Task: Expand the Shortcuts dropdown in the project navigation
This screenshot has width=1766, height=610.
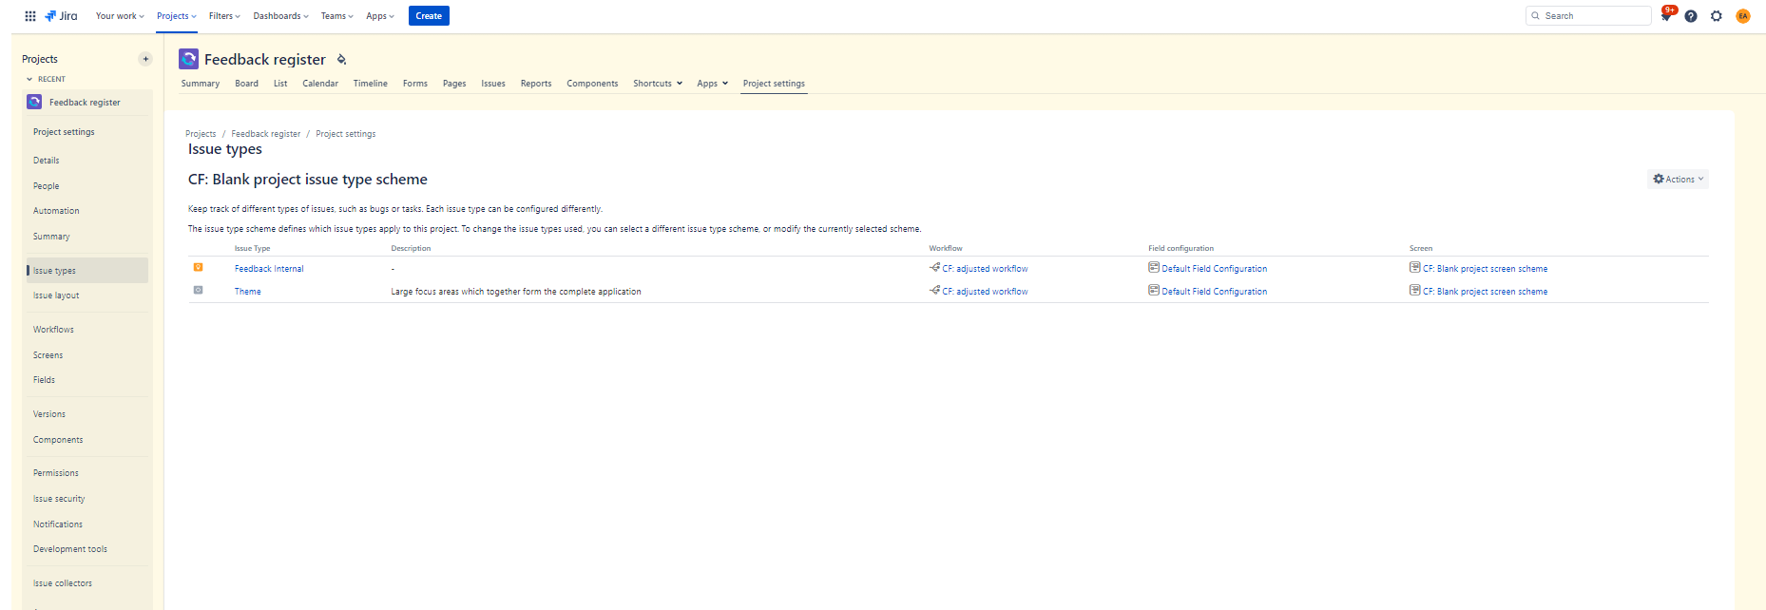Action: [x=658, y=84]
